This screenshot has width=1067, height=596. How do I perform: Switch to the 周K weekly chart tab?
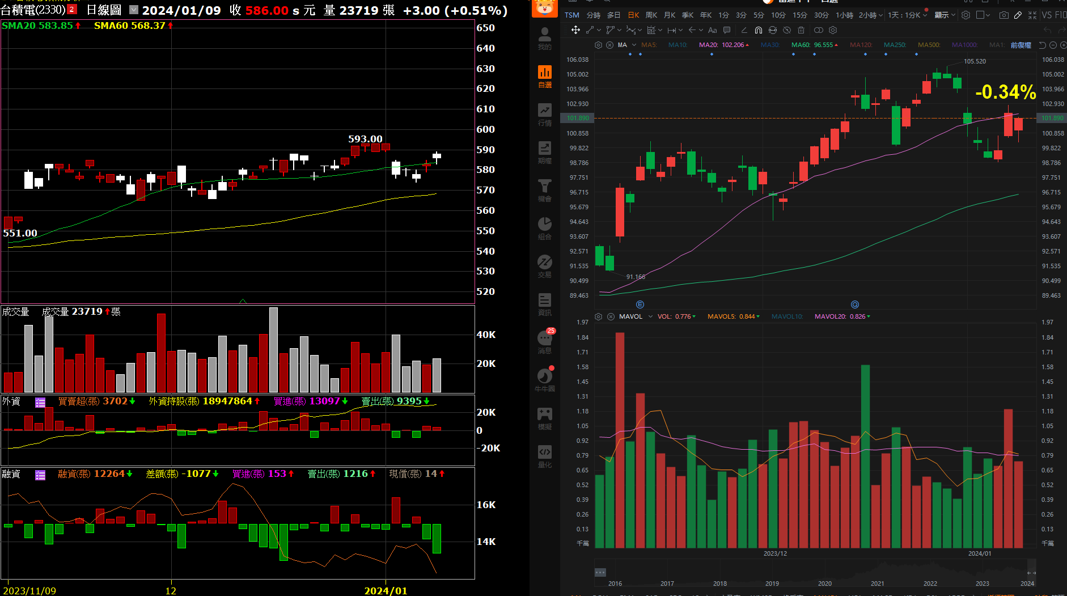pyautogui.click(x=651, y=15)
